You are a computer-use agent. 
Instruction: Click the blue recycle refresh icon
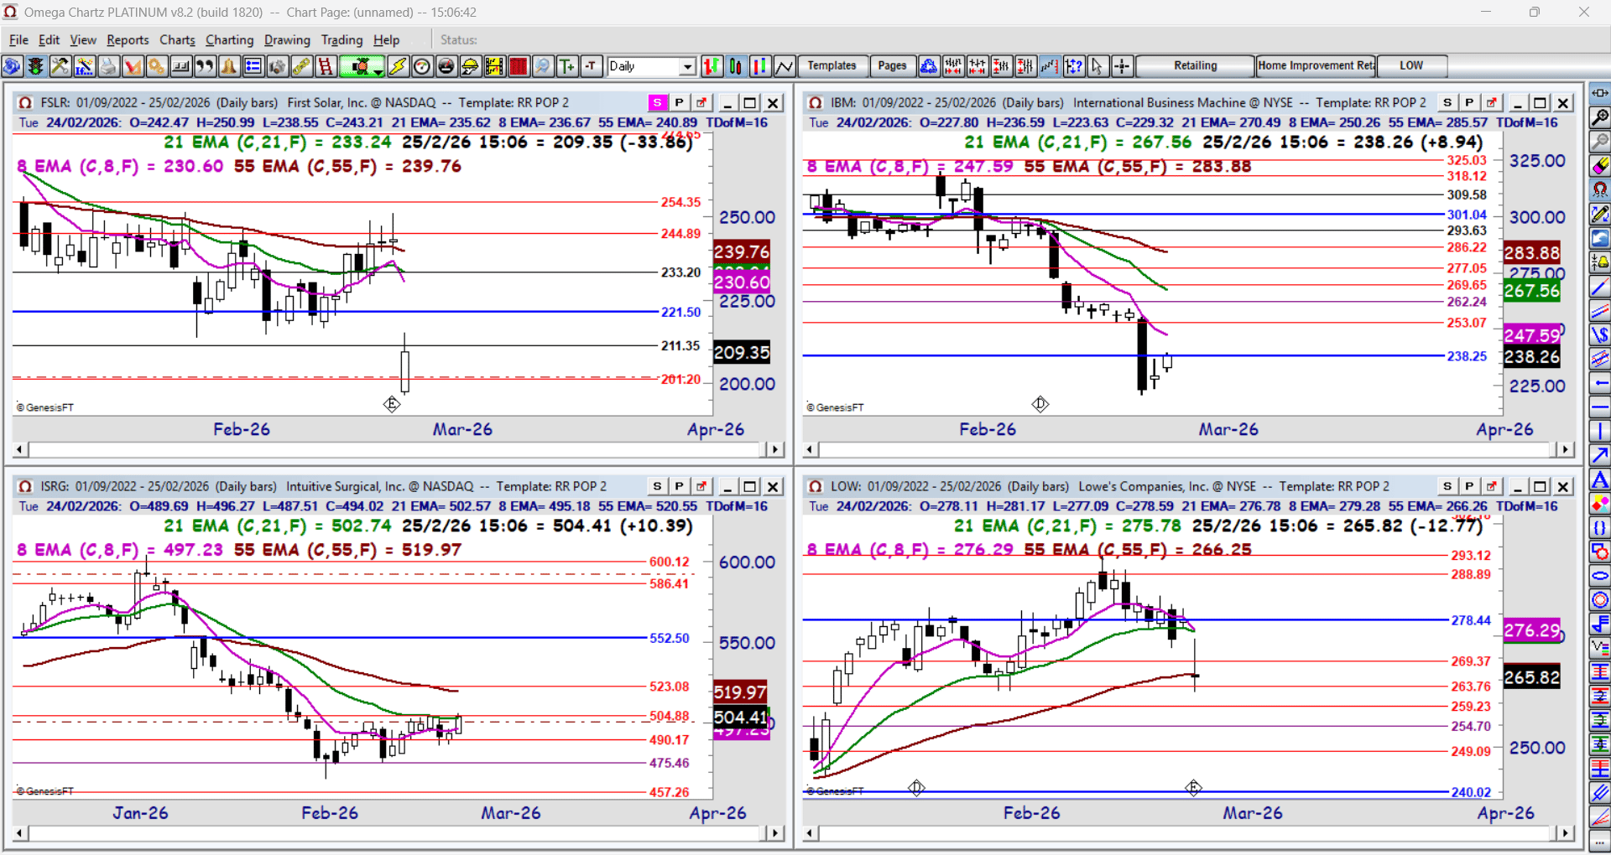(929, 66)
